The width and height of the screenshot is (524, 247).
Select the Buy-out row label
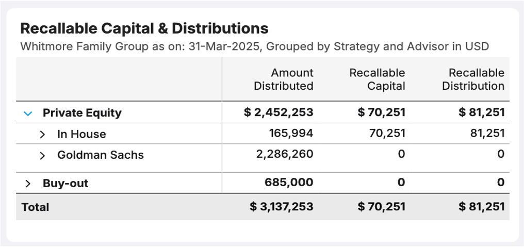tap(65, 184)
